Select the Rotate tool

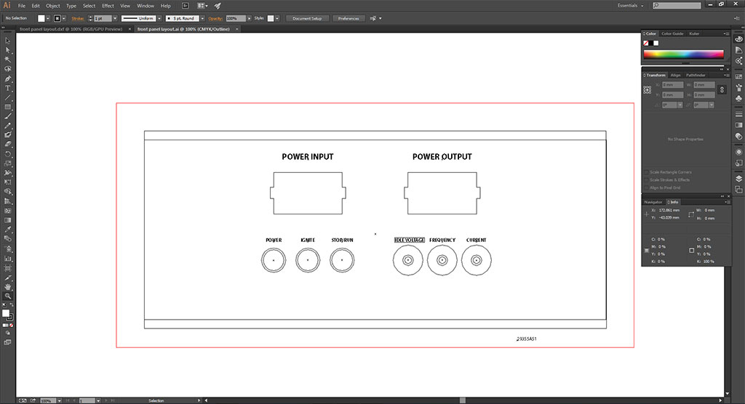click(7, 154)
